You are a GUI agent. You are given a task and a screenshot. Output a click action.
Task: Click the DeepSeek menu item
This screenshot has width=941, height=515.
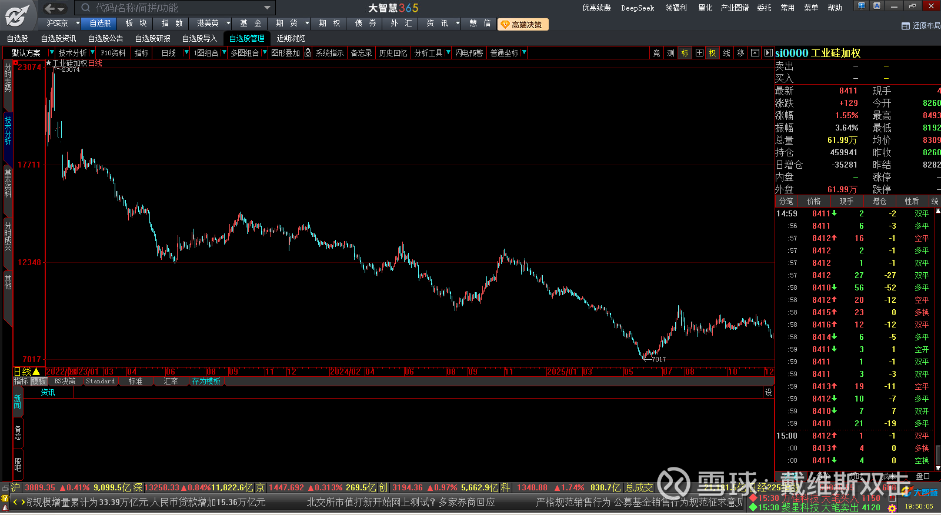click(x=638, y=8)
